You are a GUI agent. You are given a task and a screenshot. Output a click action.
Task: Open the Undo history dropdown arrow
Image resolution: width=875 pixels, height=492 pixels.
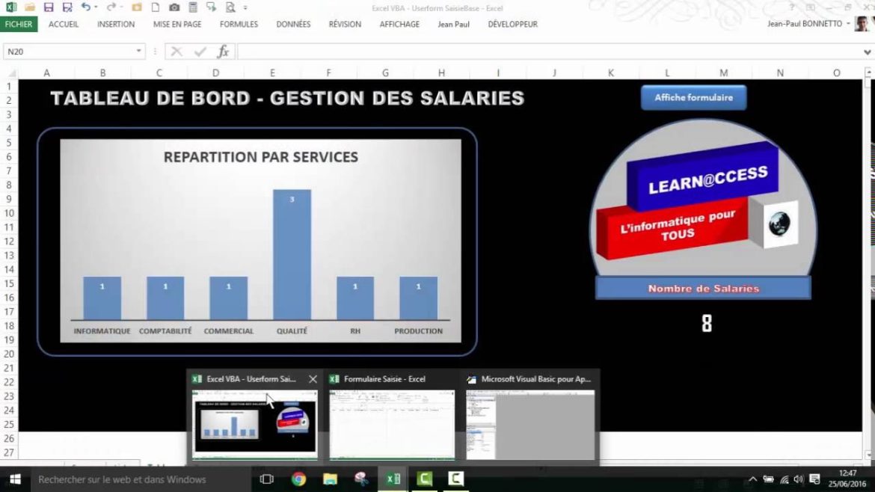96,7
